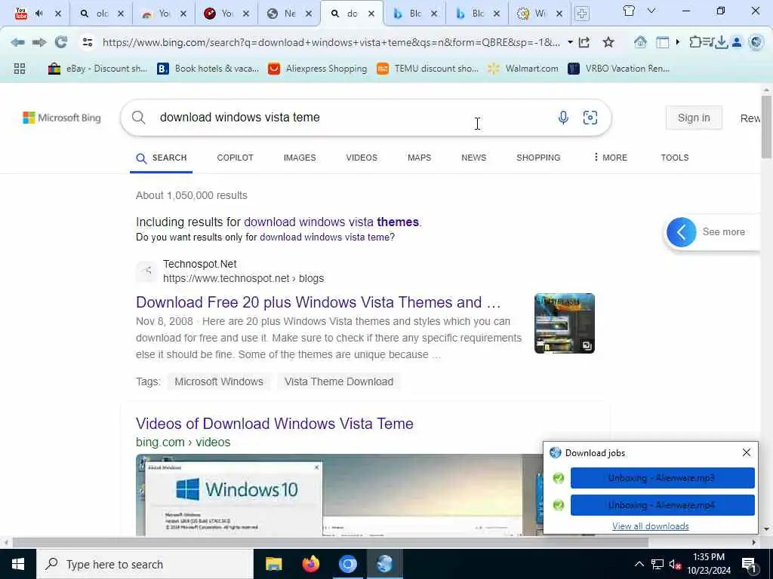Switch to Bing IMAGES tab

(x=300, y=158)
